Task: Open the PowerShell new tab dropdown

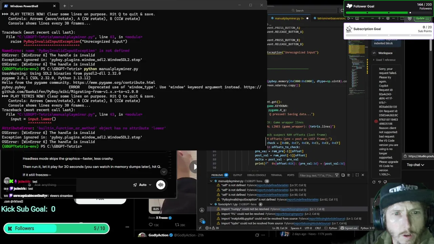Action: pyautogui.click(x=72, y=6)
